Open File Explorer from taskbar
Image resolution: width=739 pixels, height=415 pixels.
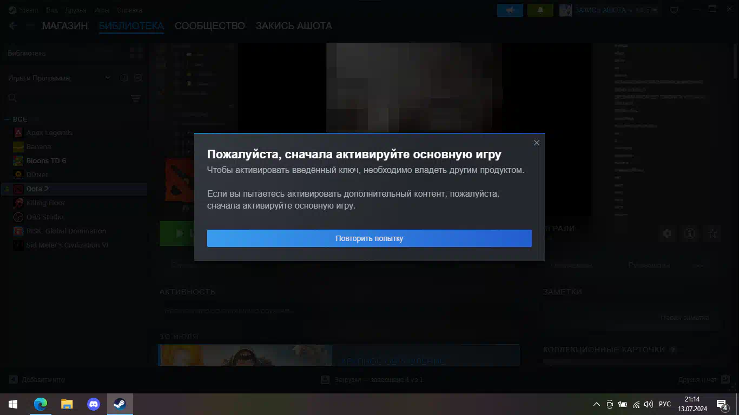[x=67, y=404]
